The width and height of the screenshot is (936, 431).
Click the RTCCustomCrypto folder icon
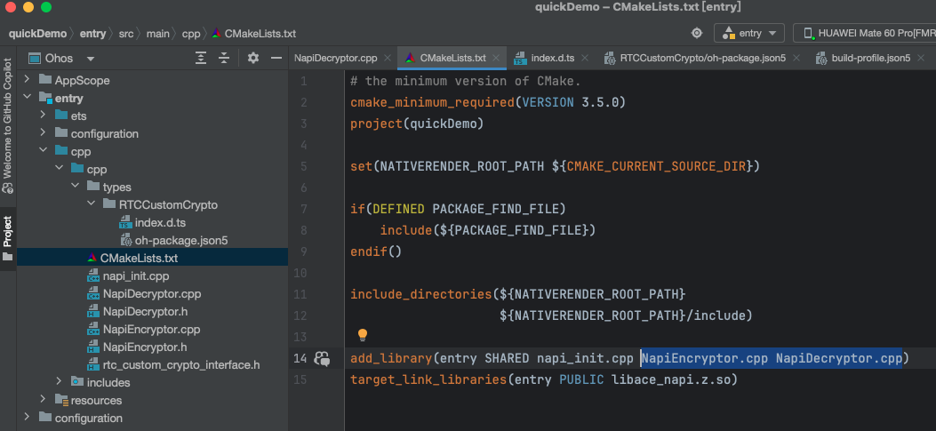(110, 204)
